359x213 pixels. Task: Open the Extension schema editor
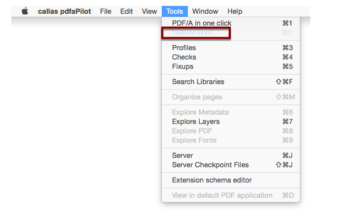pyautogui.click(x=231, y=180)
